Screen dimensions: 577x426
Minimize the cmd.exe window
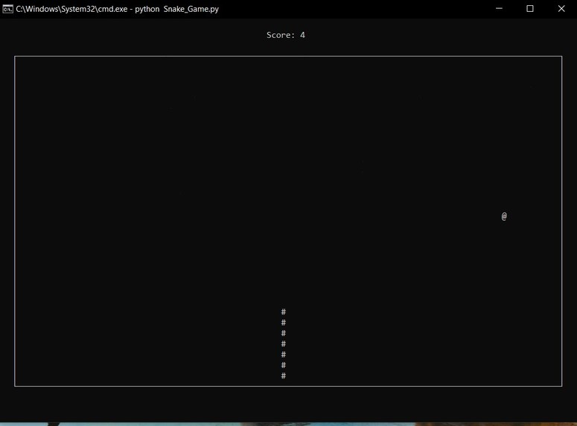point(499,8)
